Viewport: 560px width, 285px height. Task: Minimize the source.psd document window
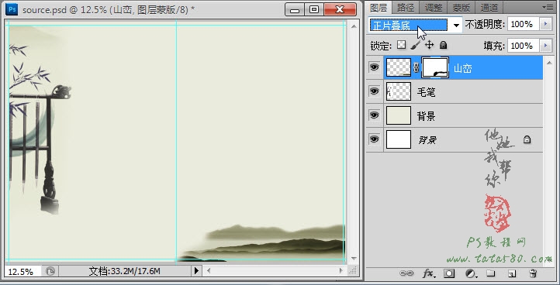[x=295, y=9]
